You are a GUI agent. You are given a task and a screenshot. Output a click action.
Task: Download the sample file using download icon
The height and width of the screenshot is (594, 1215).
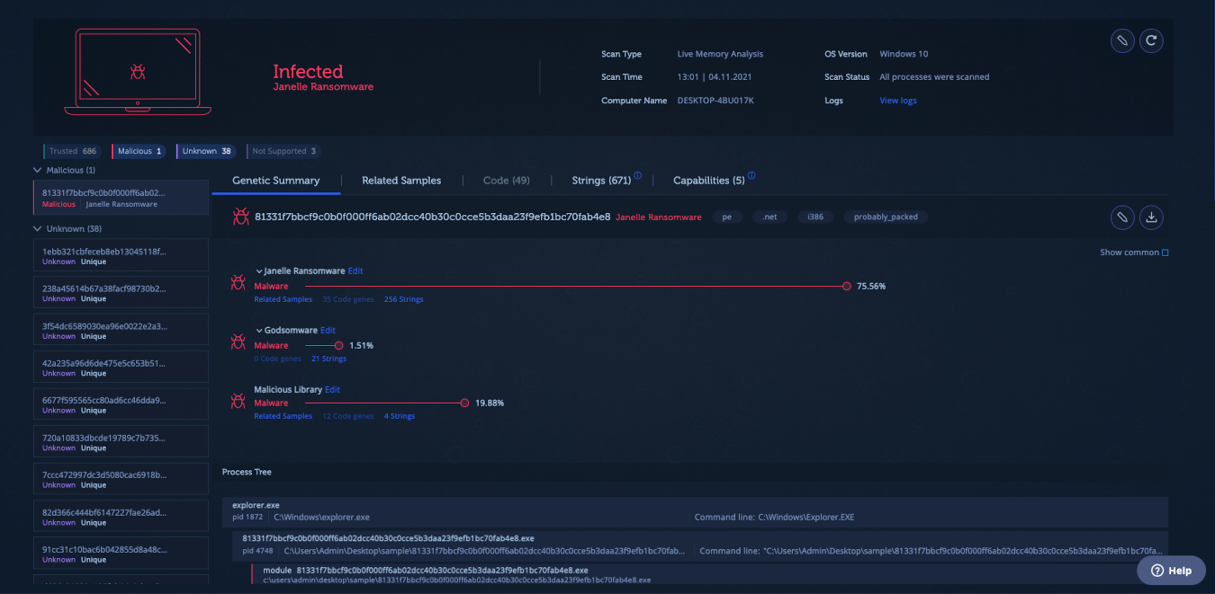1151,217
